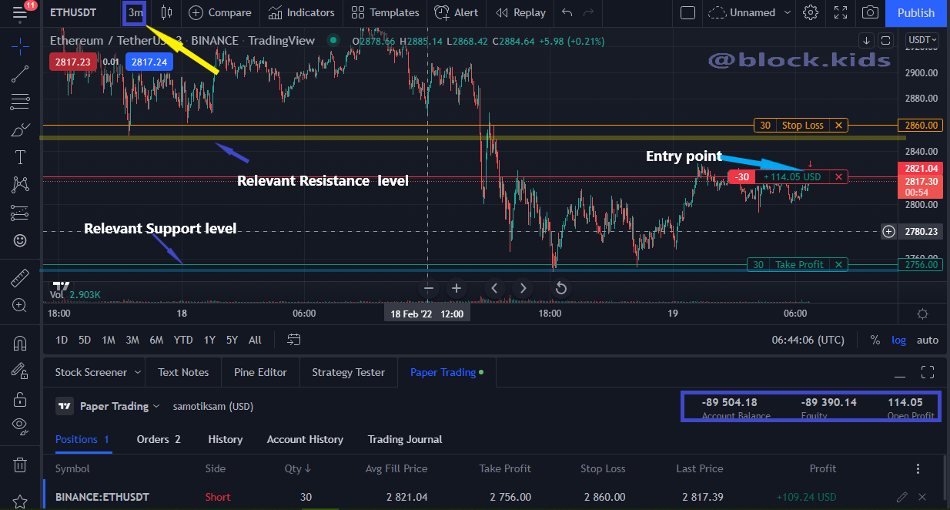Remove drawings with trash icon

point(20,465)
